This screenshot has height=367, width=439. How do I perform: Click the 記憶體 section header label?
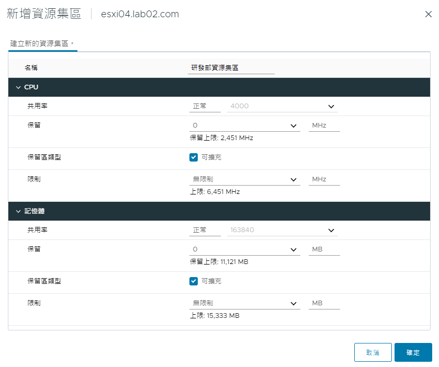click(x=35, y=211)
